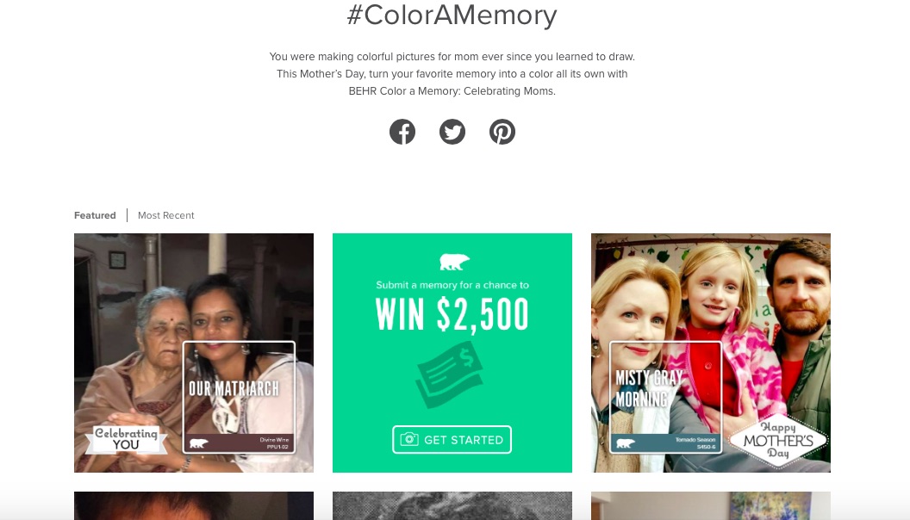Click the bear logo on the Tornado Season swatch
Image resolution: width=910 pixels, height=520 pixels.
[625, 443]
